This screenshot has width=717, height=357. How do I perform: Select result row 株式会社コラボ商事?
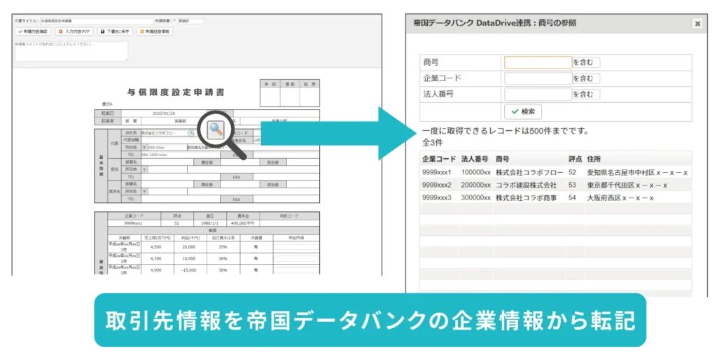coord(555,198)
